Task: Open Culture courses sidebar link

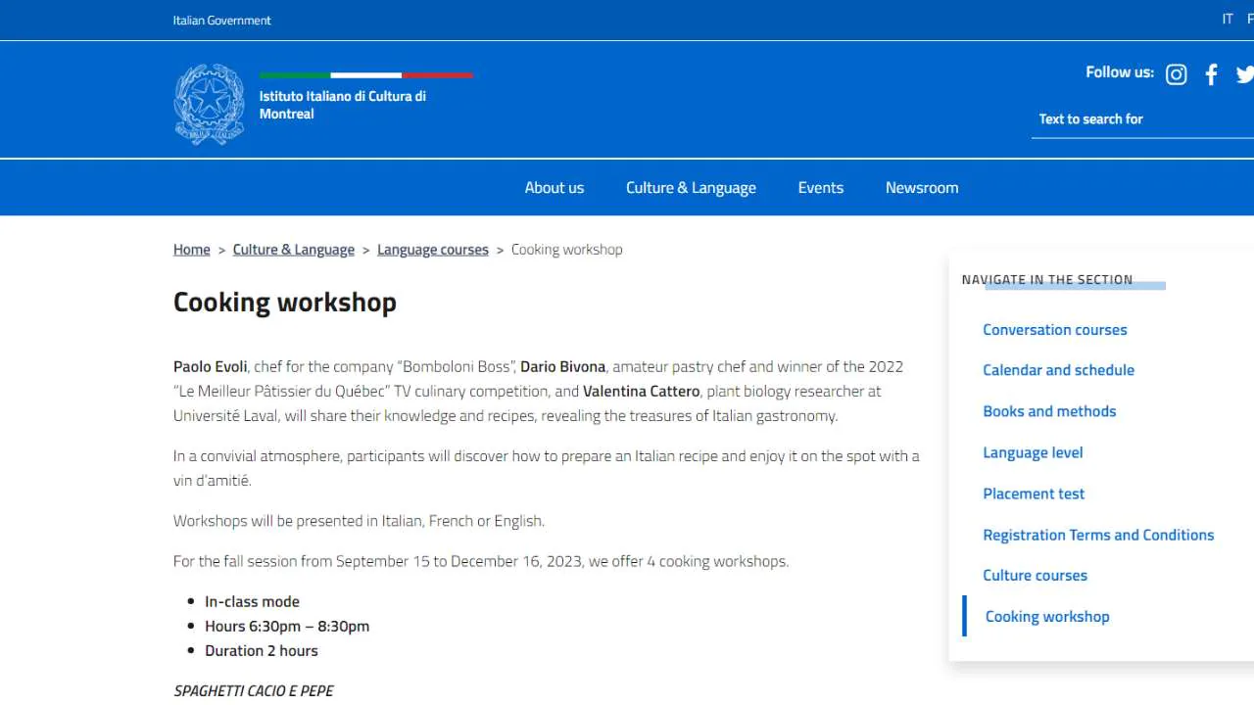Action: click(1036, 576)
